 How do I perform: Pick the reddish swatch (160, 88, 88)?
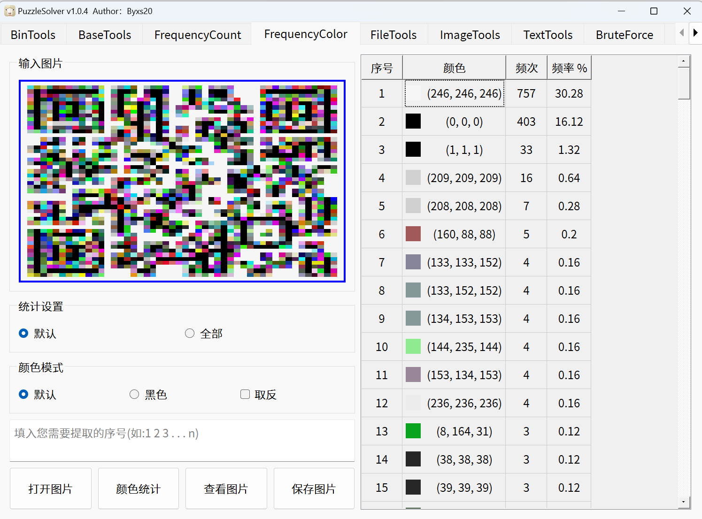point(413,234)
